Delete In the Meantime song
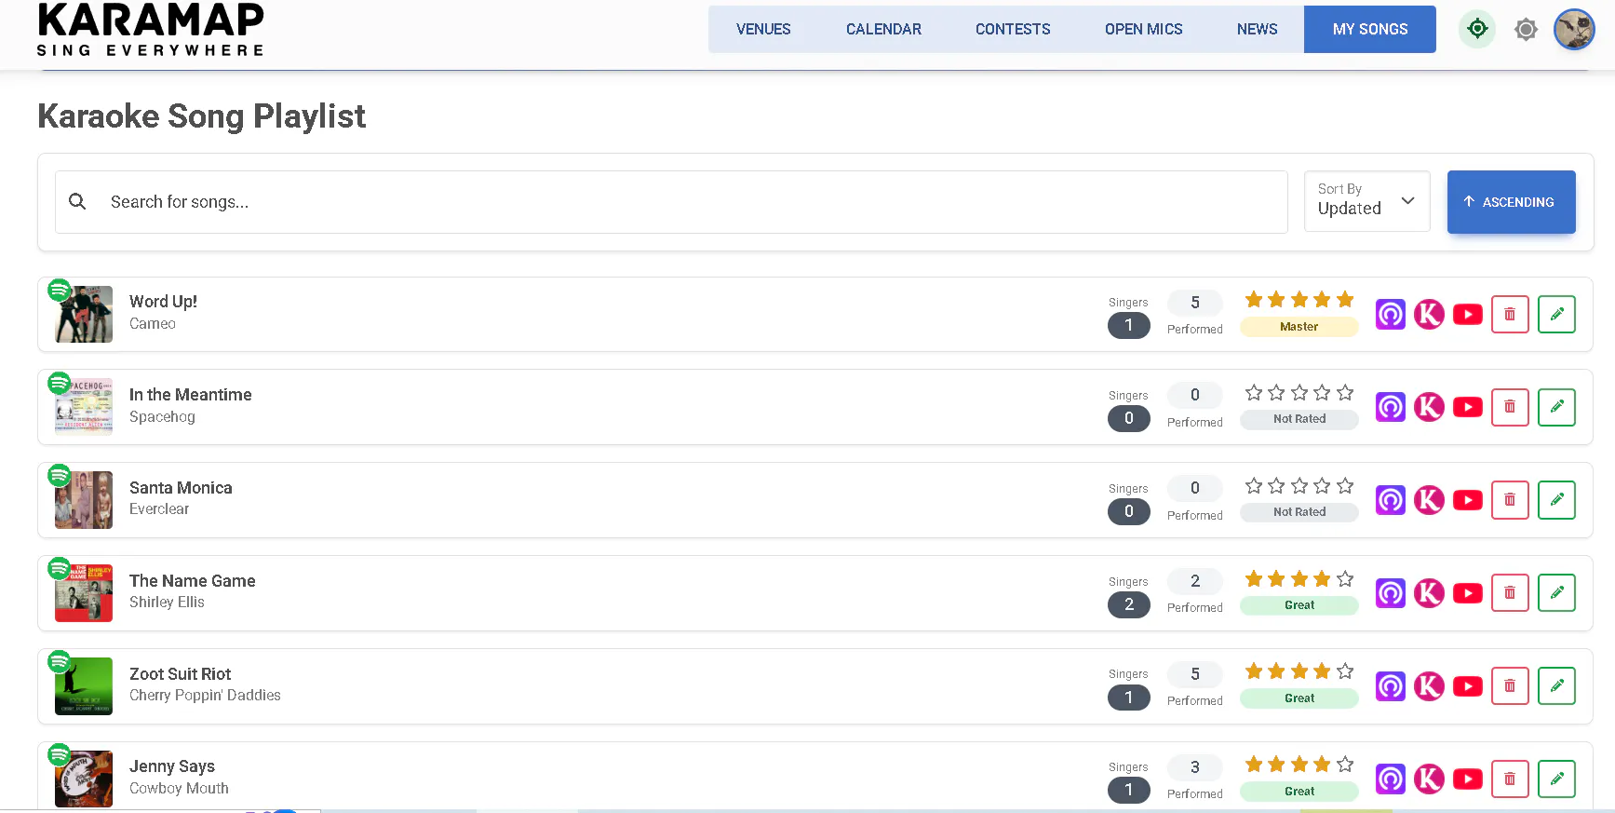 tap(1510, 407)
